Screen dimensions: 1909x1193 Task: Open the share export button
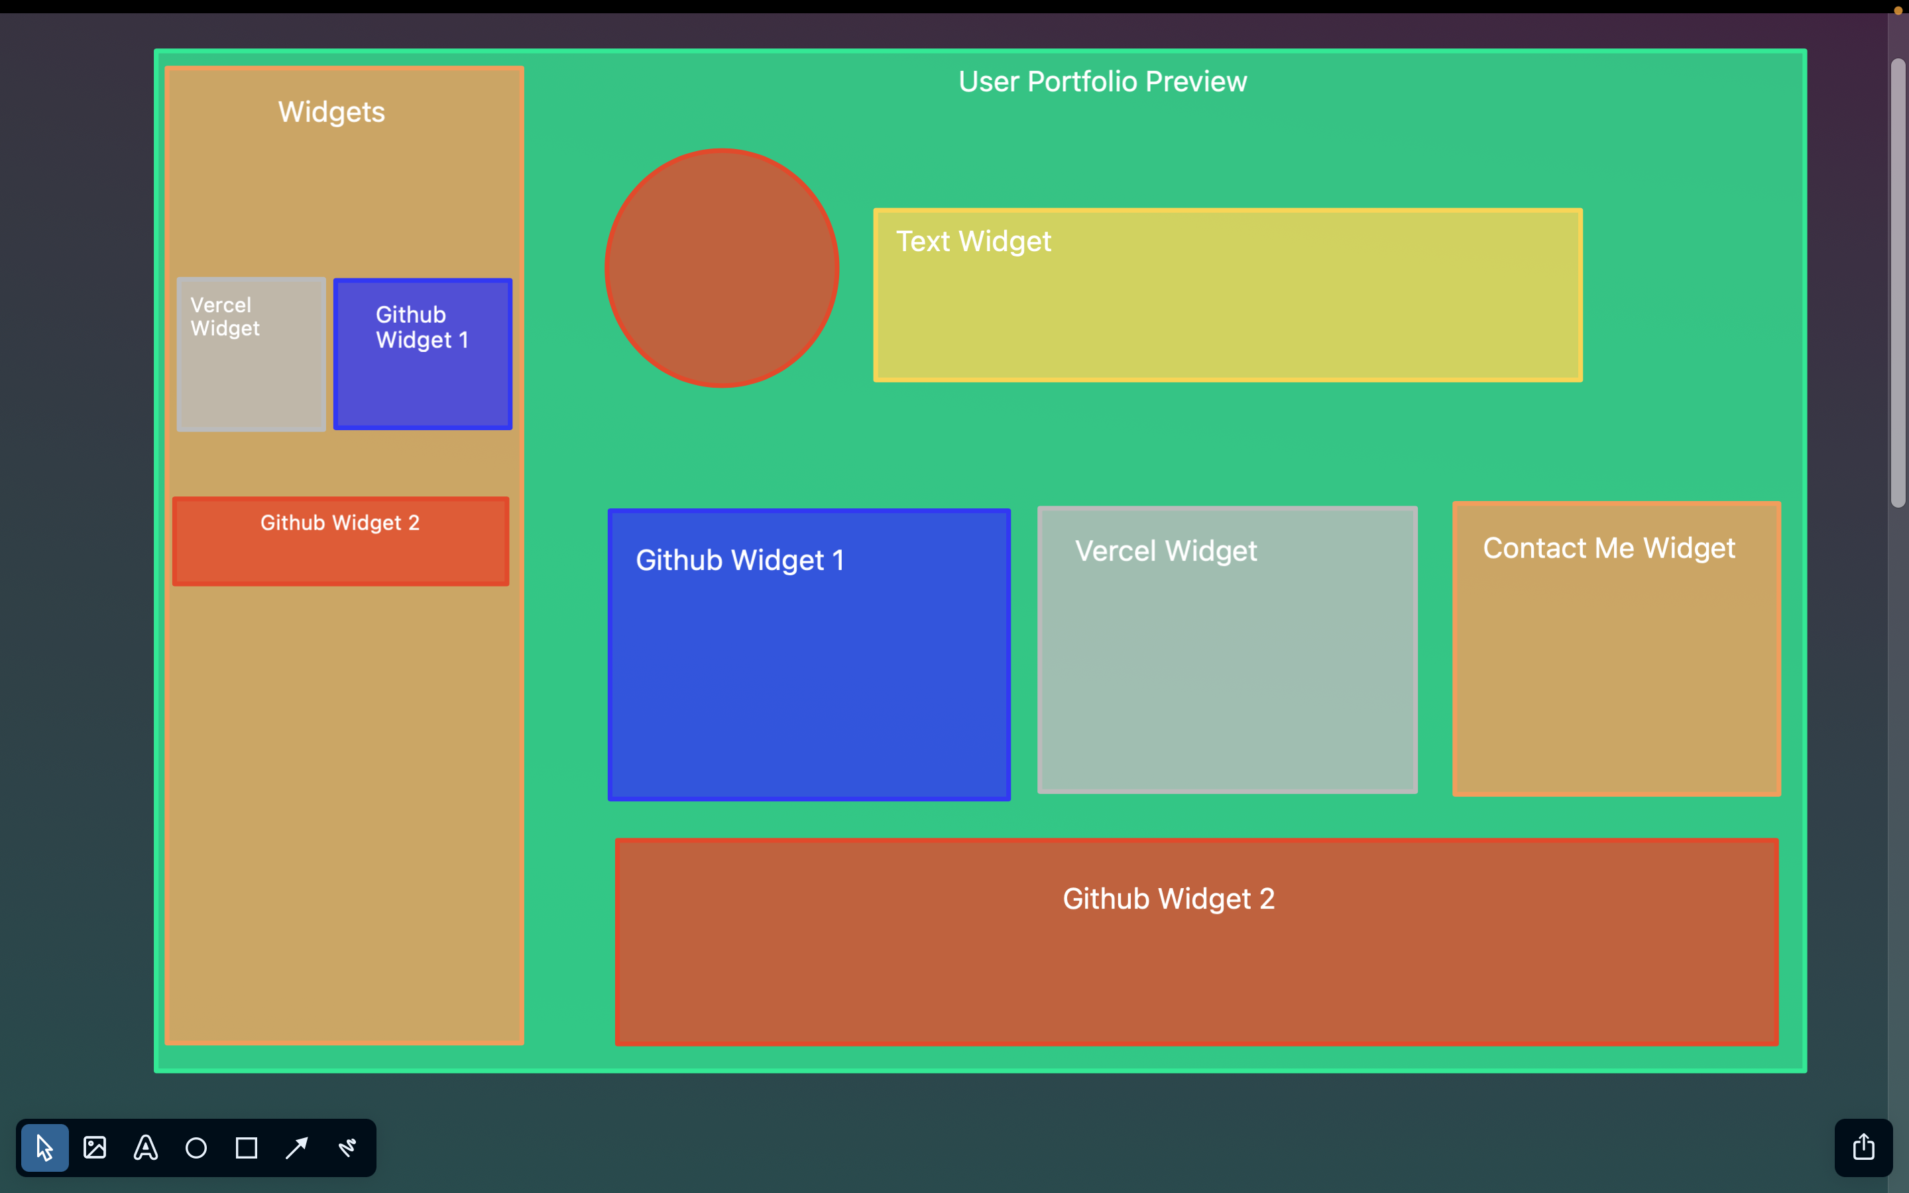click(x=1863, y=1147)
